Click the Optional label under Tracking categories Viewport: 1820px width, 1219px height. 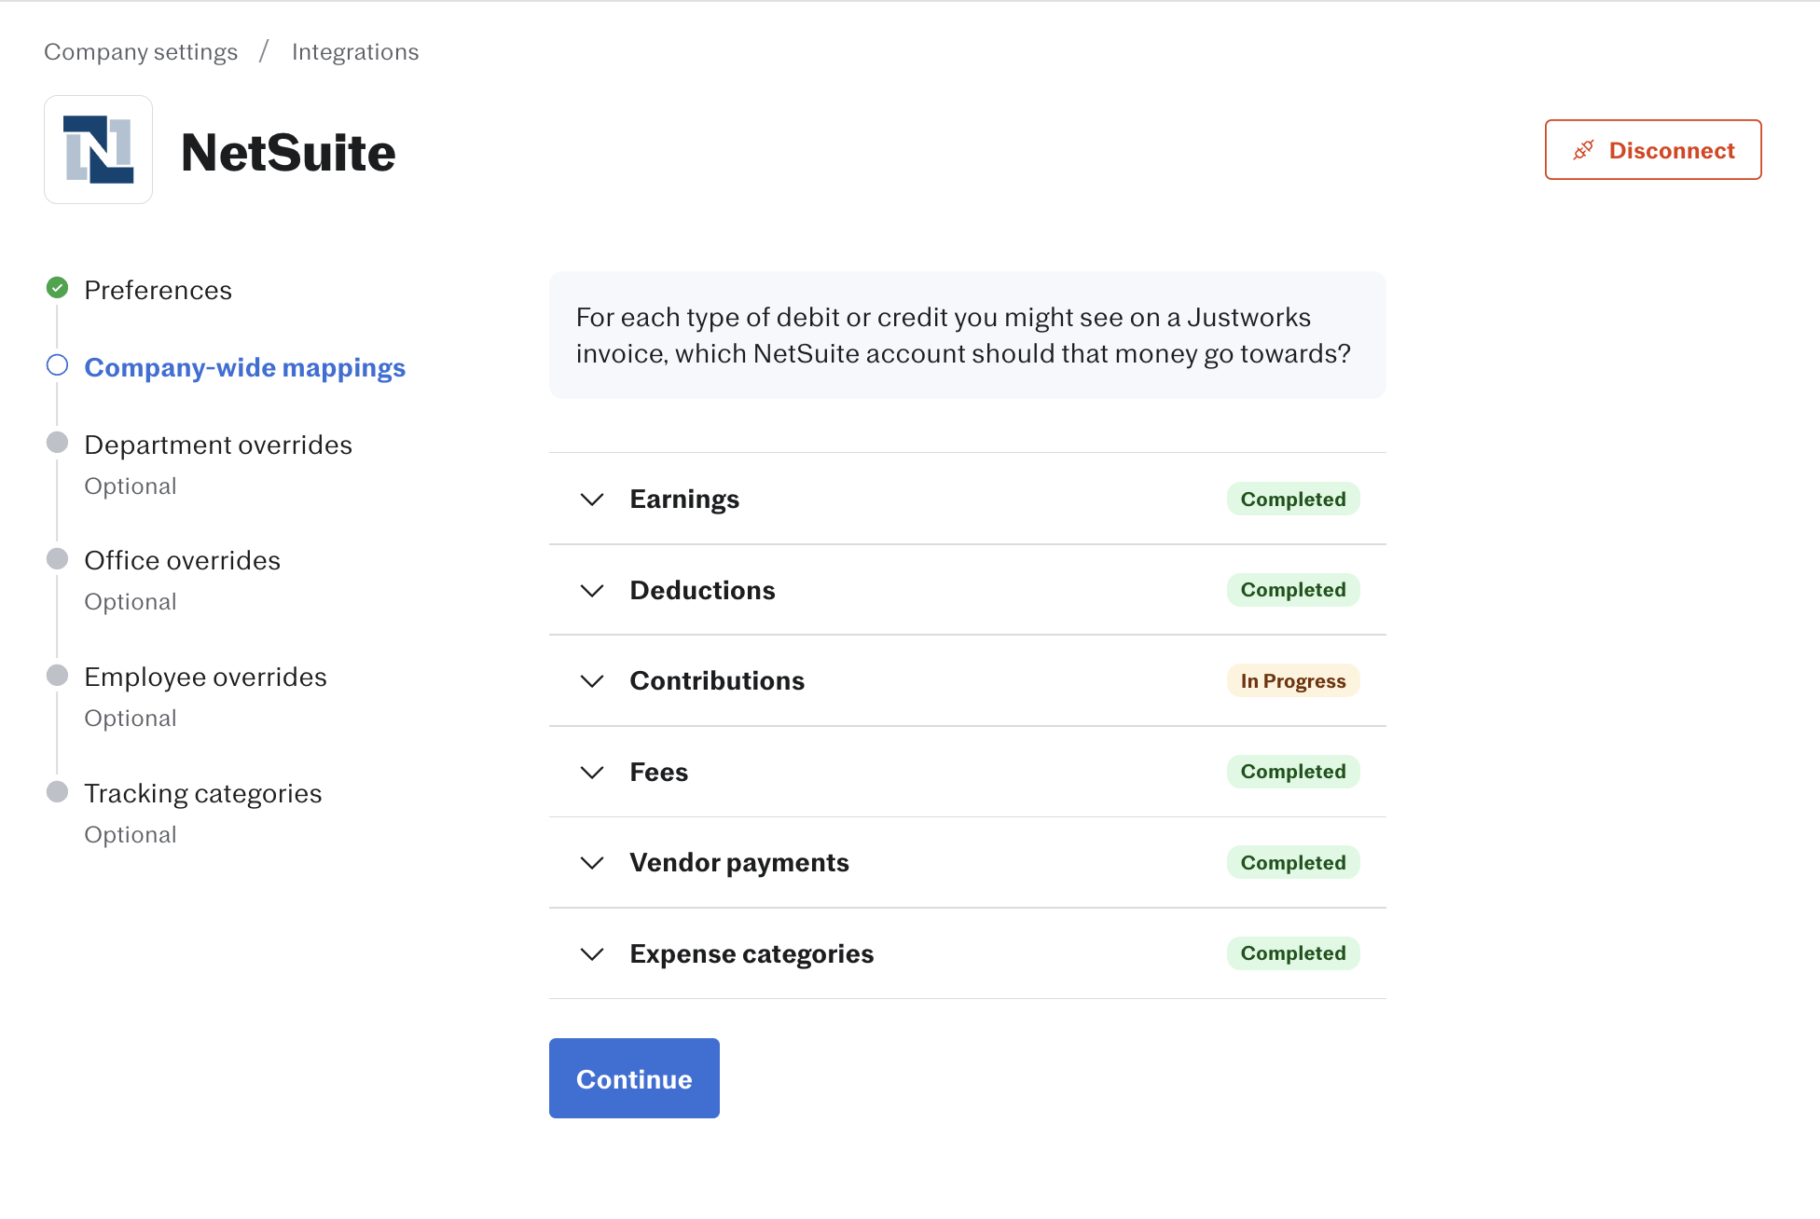pos(131,834)
